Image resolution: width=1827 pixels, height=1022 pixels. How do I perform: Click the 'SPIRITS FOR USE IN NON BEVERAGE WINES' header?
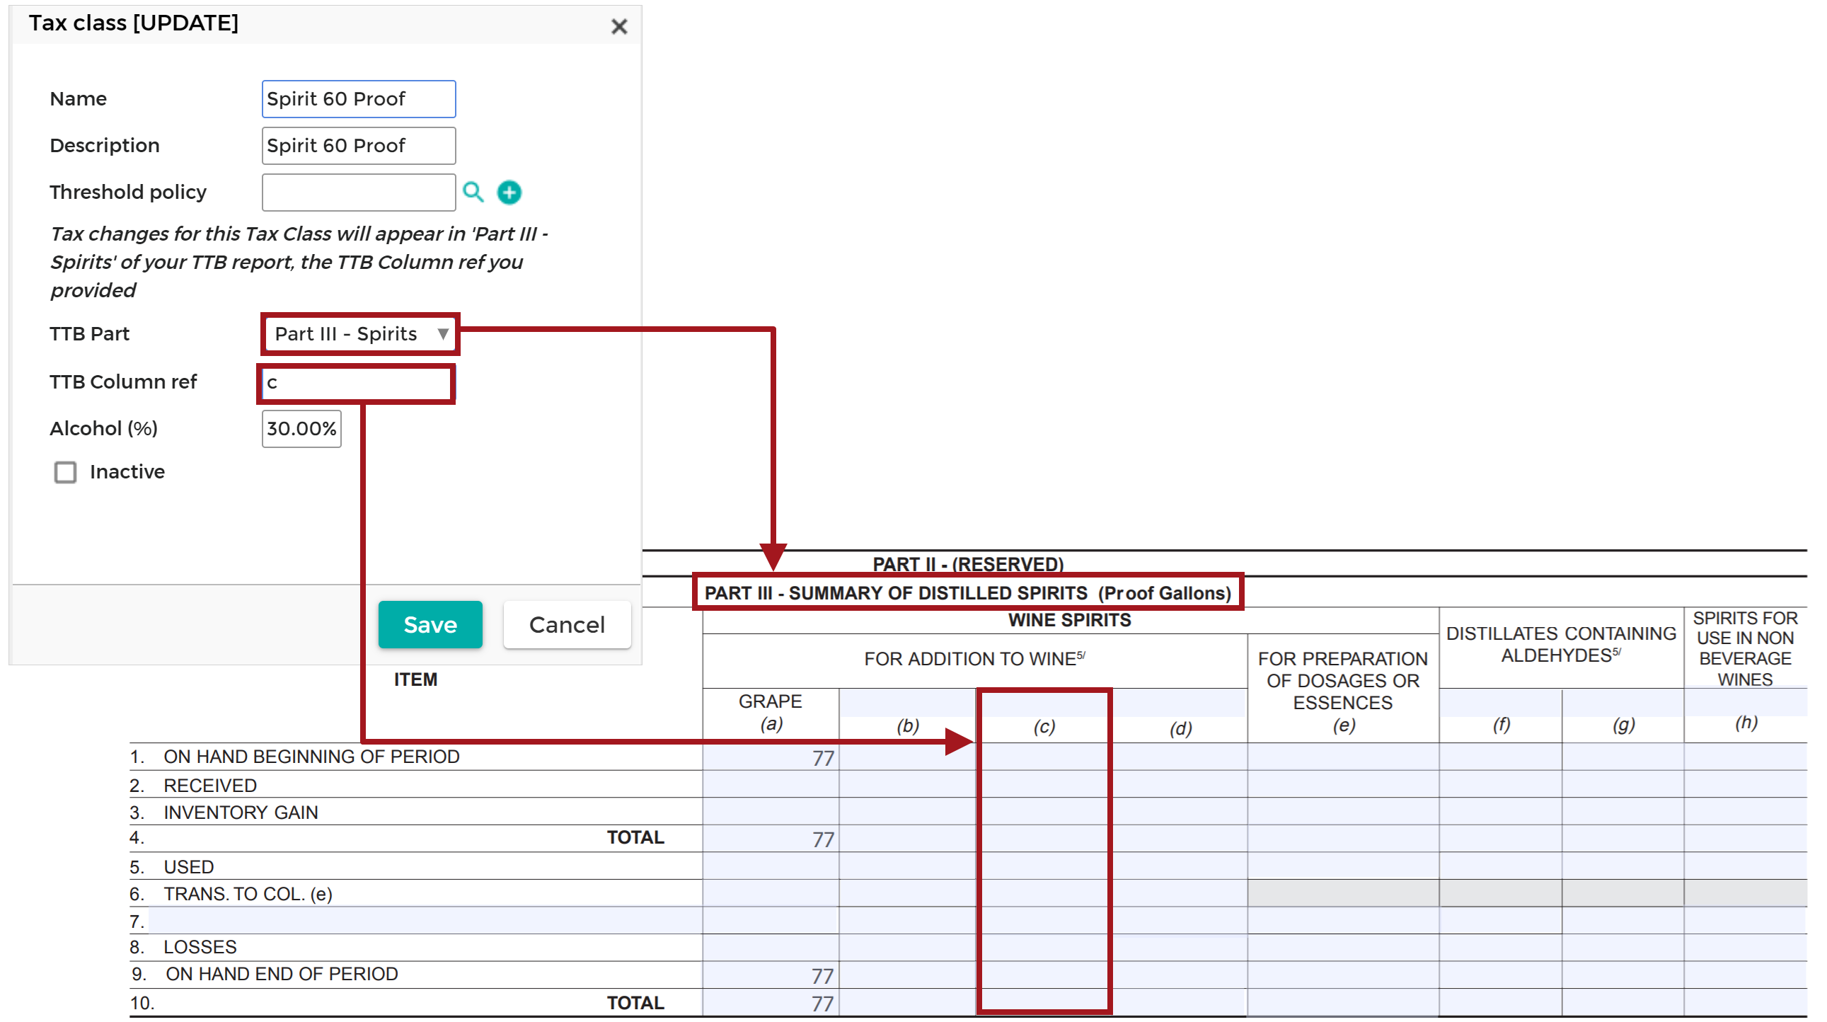tap(1745, 649)
